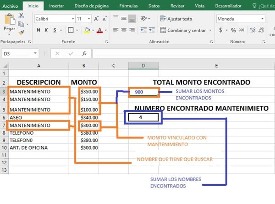Click the Cut scissors icon
275x204 pixels.
22,16
